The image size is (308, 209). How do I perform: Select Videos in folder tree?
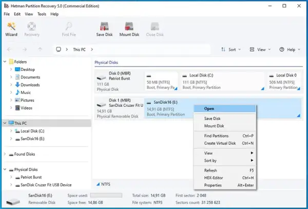[x=26, y=108]
